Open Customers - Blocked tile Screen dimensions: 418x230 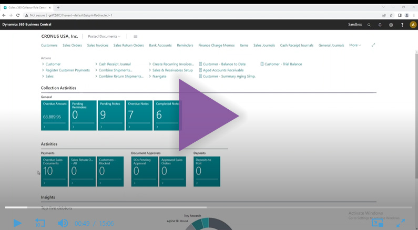pos(110,171)
